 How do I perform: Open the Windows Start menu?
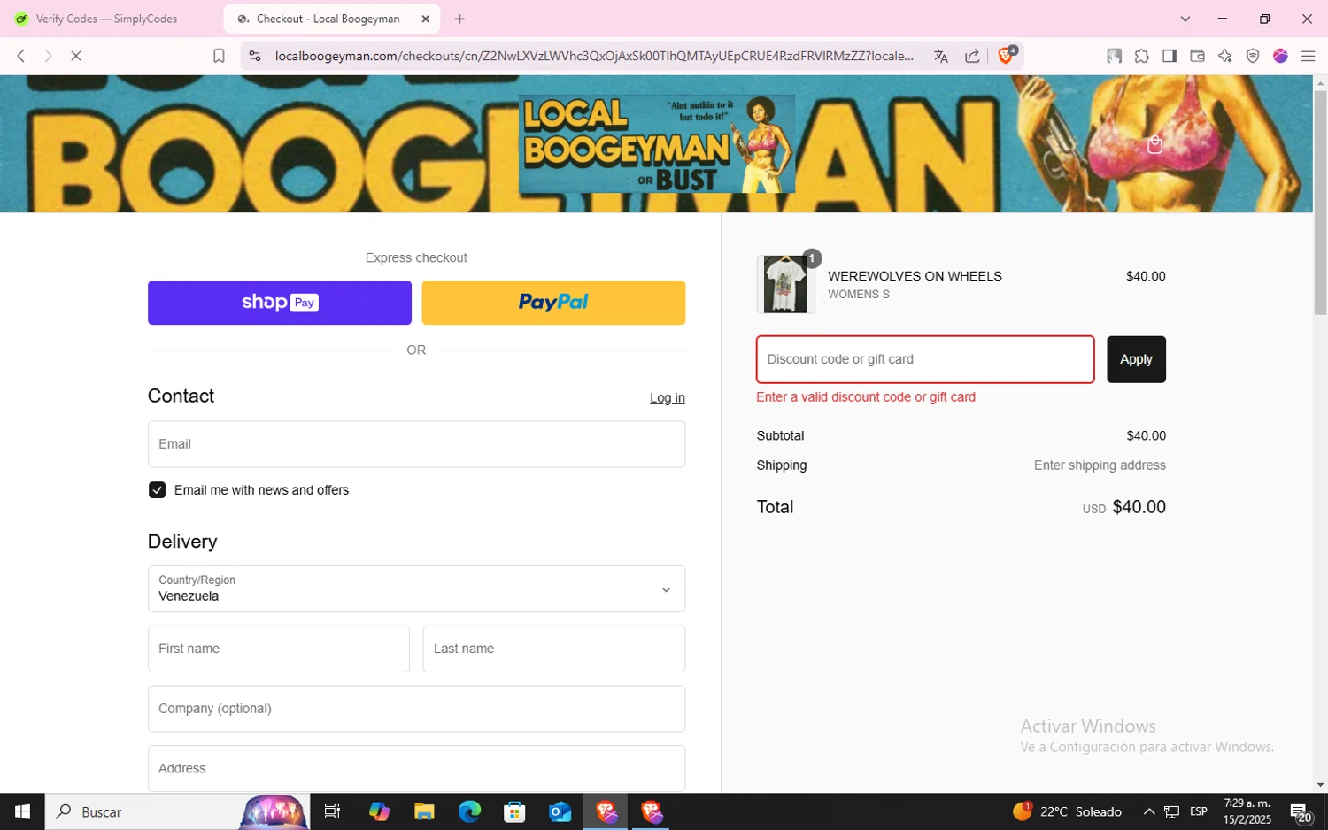click(22, 811)
